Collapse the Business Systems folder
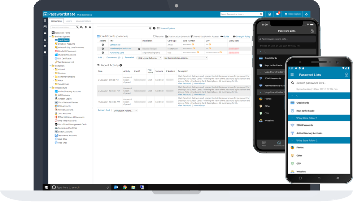The height and width of the screenshot is (202, 353). [x=50, y=36]
